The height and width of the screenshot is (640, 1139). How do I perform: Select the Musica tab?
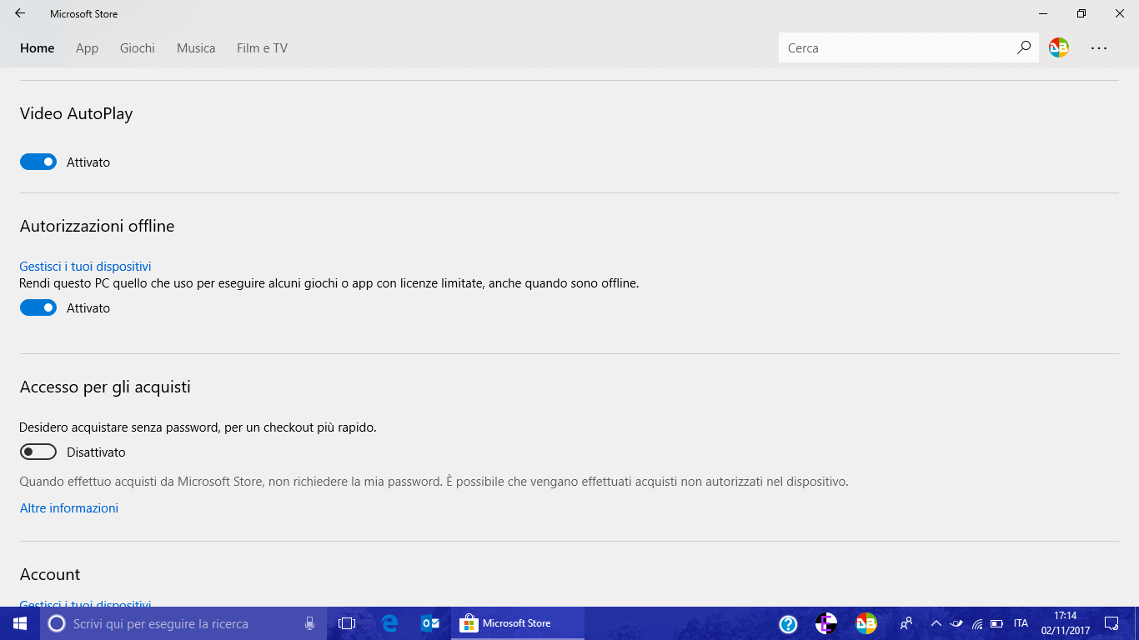pos(196,48)
